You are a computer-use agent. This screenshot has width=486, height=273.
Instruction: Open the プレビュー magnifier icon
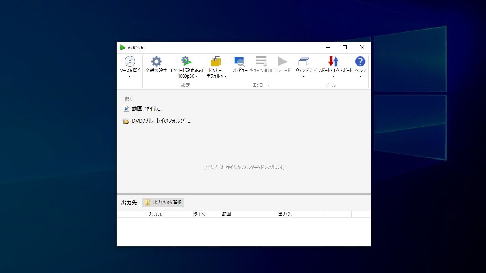240,61
